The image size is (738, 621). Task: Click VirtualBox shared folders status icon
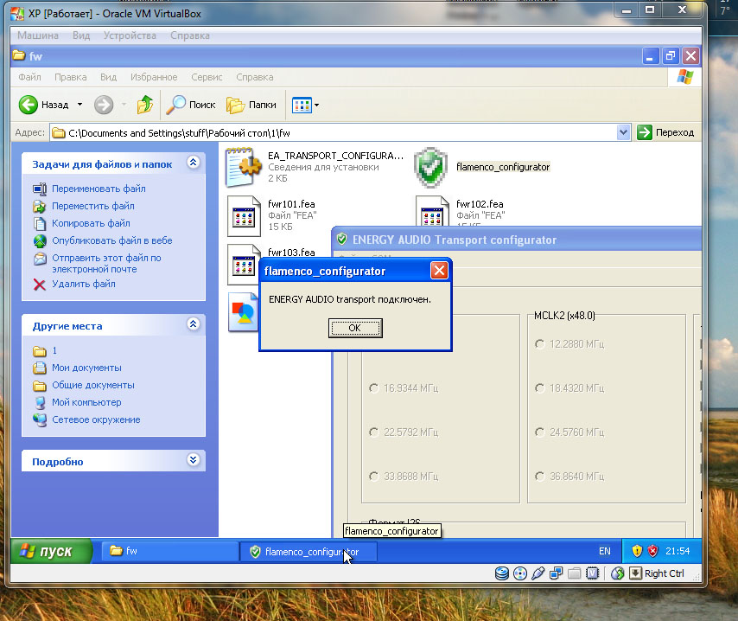click(x=574, y=573)
